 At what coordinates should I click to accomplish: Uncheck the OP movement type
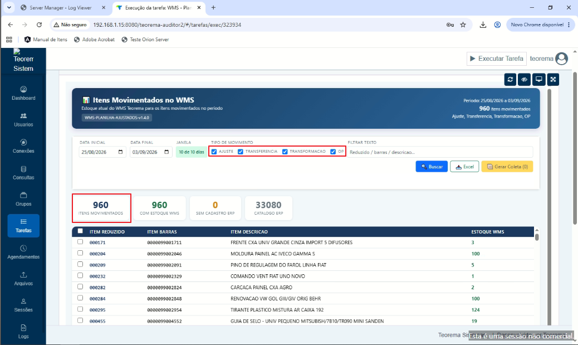point(333,152)
